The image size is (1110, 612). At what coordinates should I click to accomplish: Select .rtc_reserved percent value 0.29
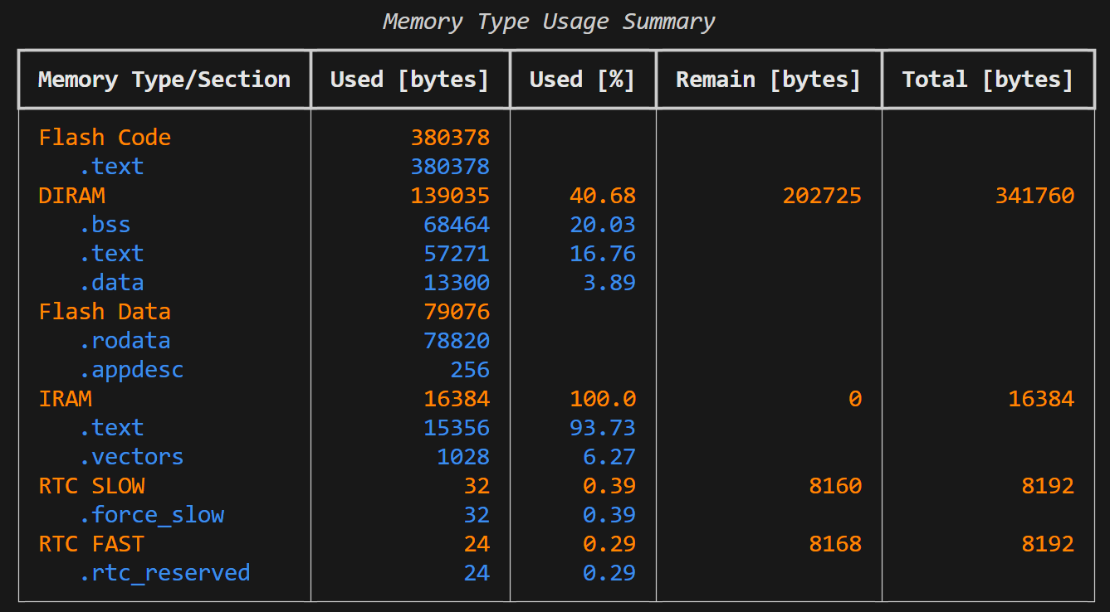[609, 573]
